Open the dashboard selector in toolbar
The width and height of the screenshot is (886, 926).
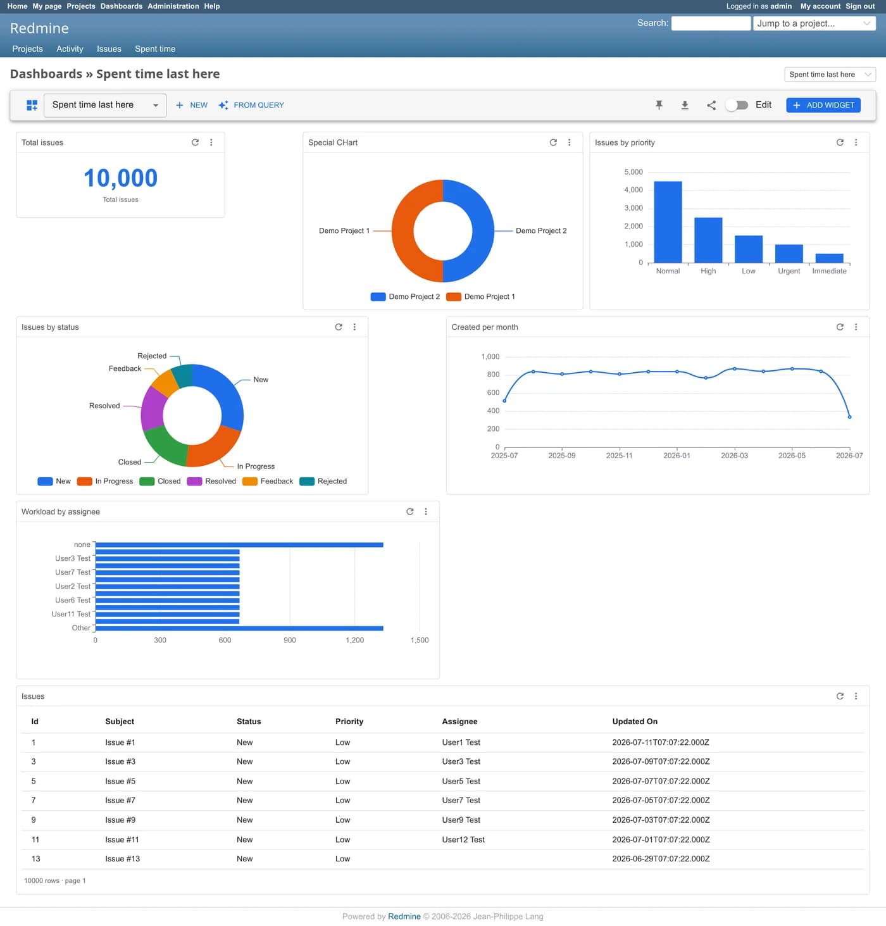point(105,105)
